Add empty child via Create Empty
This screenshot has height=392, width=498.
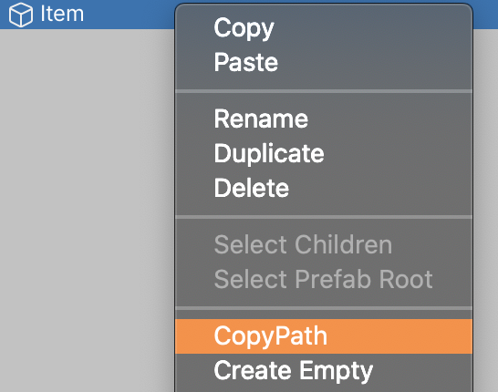(324, 370)
